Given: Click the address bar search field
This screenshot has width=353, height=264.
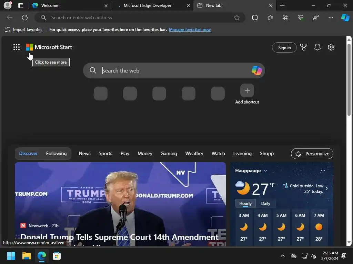Looking at the screenshot, I should 140,18.
